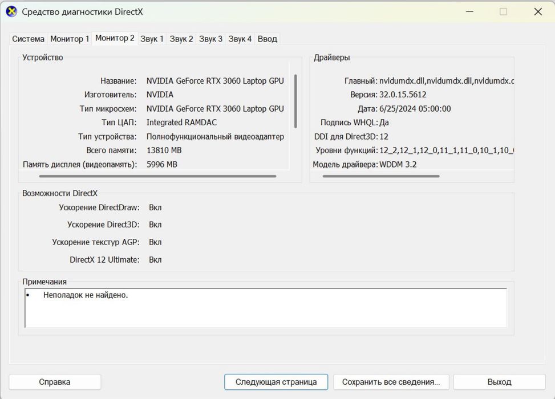Switch to the Звук 2 tab
The image size is (555, 399).
(x=181, y=39)
